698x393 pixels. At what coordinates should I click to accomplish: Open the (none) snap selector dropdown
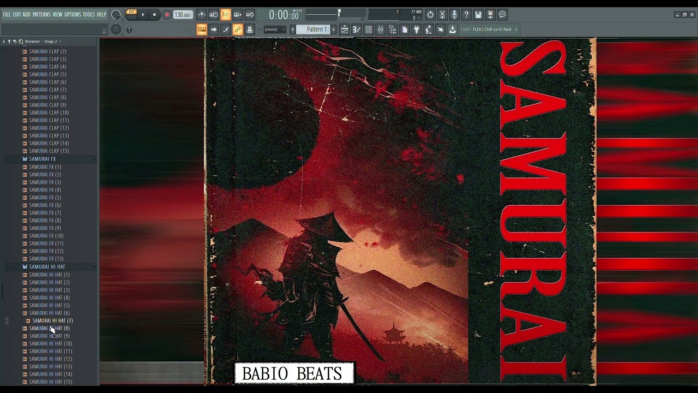pos(275,29)
